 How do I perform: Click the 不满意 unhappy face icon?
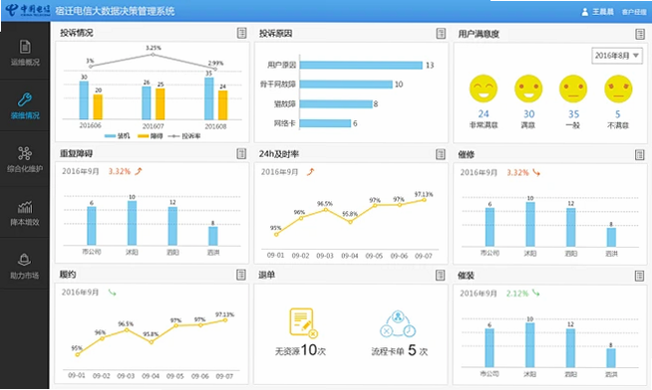tap(618, 89)
